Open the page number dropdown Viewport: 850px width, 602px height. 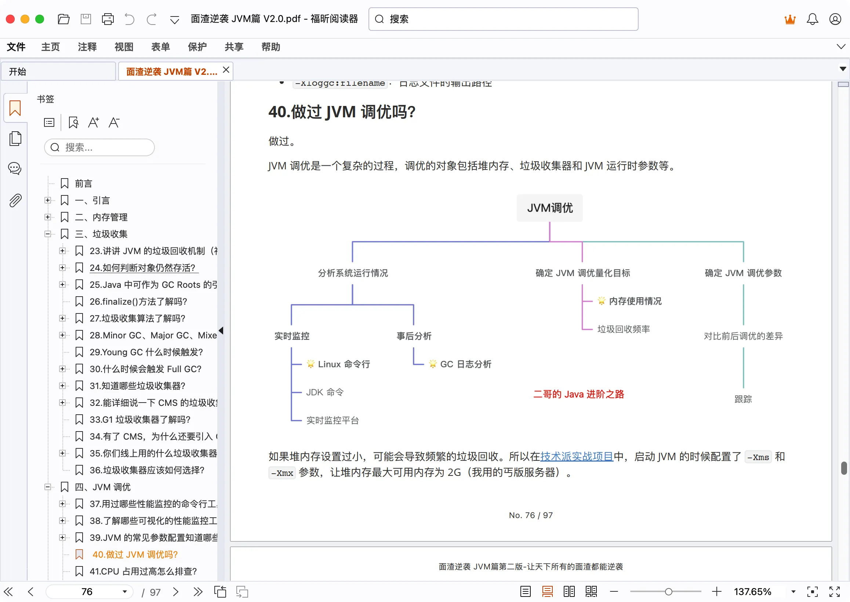click(x=125, y=592)
